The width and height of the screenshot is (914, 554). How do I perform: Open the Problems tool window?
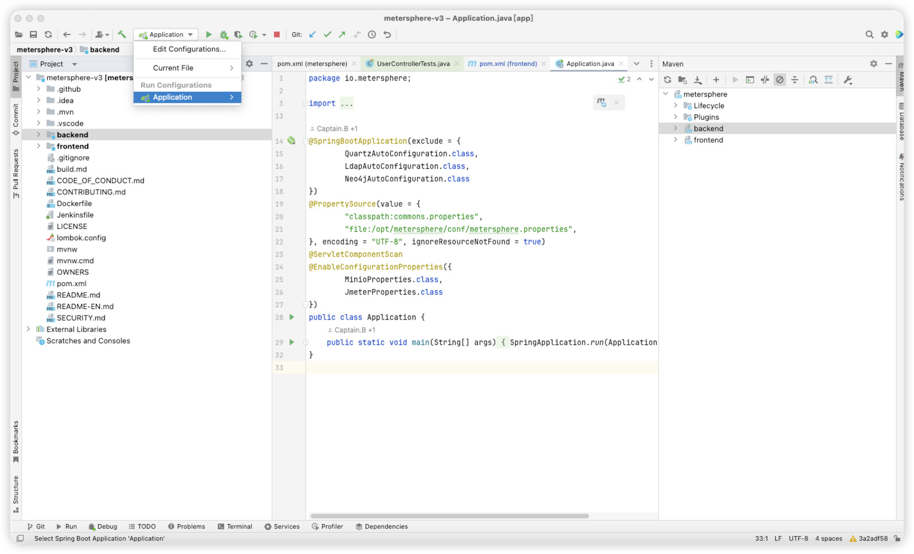click(x=186, y=527)
